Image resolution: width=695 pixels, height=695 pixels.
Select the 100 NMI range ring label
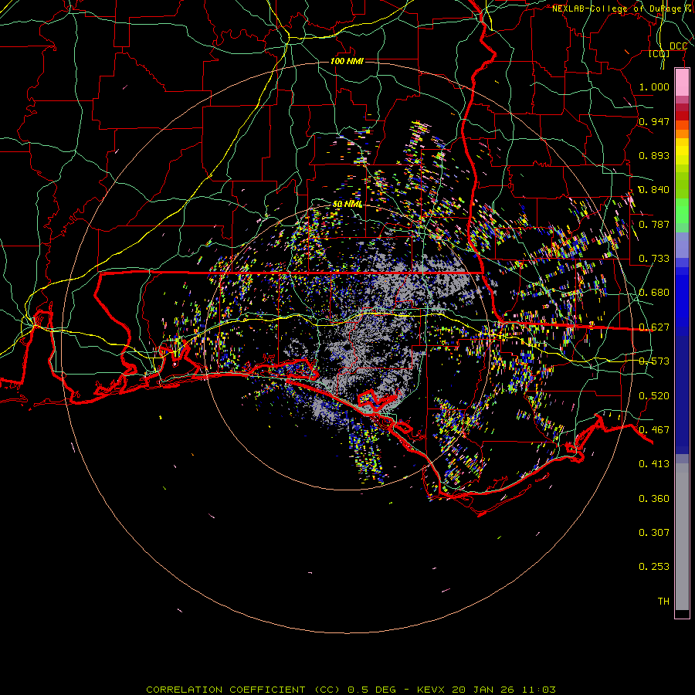click(347, 61)
